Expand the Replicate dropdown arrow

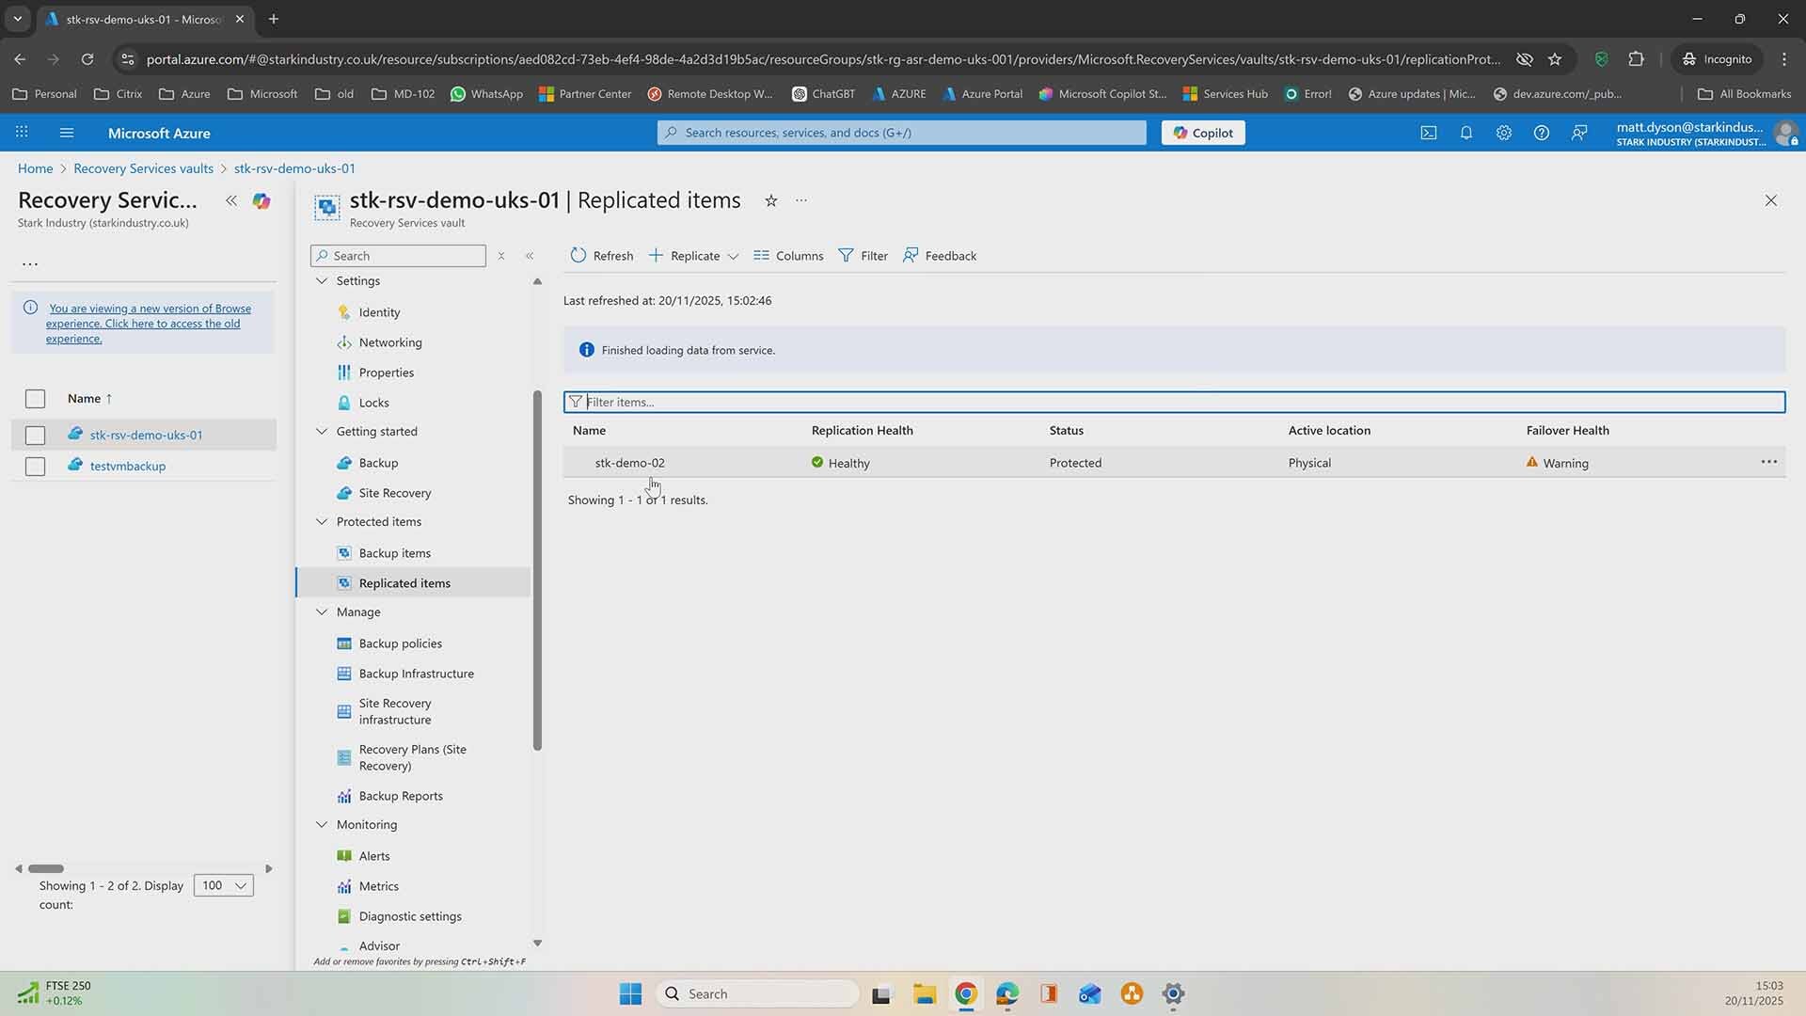pyautogui.click(x=733, y=256)
